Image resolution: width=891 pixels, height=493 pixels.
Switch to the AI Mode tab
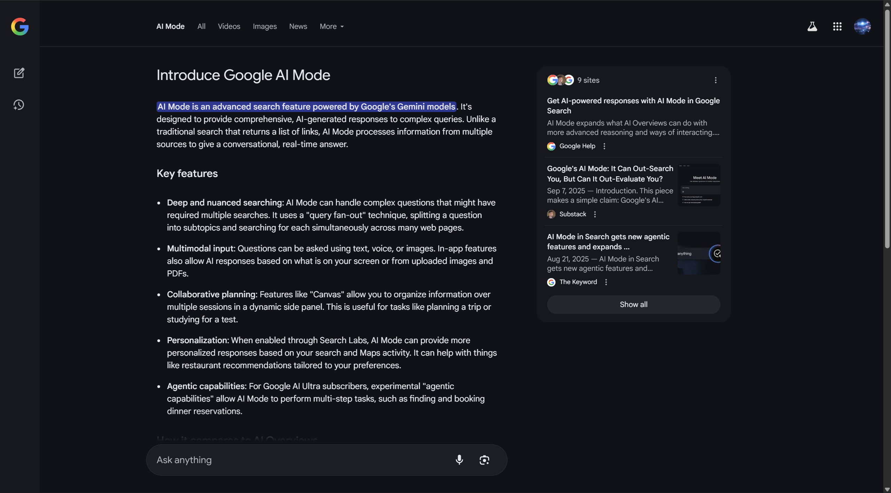(x=171, y=26)
